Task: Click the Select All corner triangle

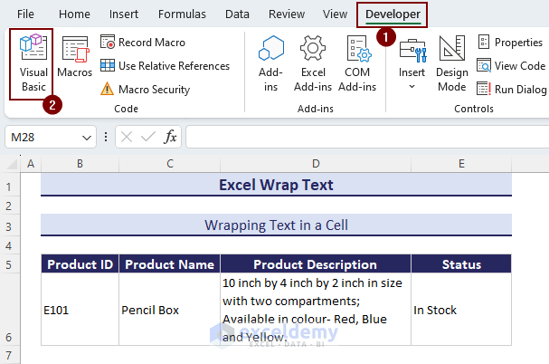Action: [13, 164]
